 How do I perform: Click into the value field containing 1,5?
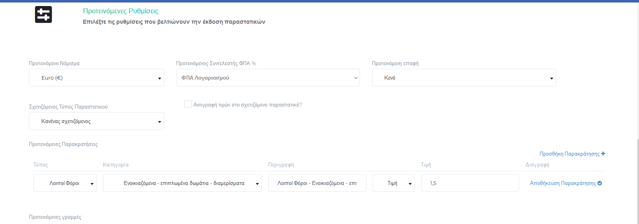point(470,183)
